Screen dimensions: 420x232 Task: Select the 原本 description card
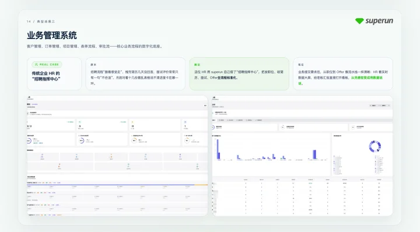[x=135, y=73]
